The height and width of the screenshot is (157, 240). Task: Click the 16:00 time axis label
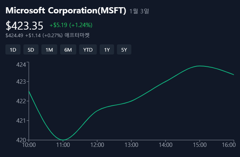click(x=229, y=145)
